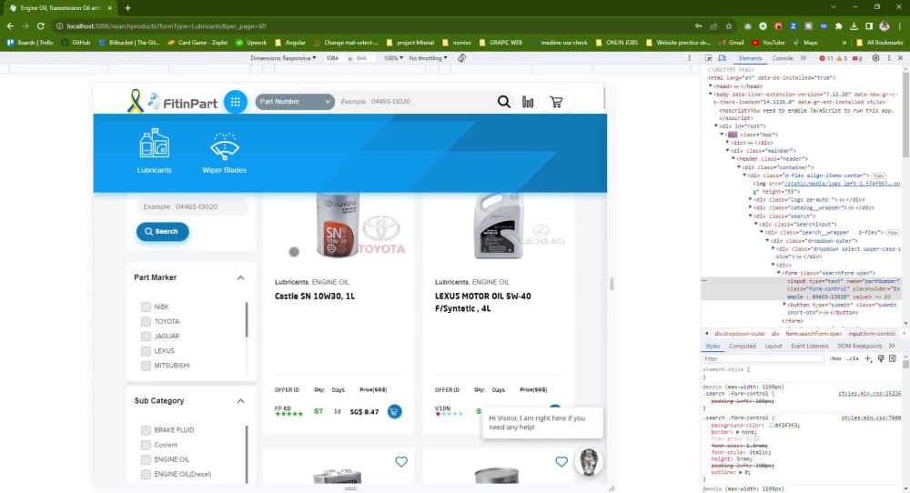Open DevTools settings gear
The width and height of the screenshot is (910, 493).
[875, 58]
